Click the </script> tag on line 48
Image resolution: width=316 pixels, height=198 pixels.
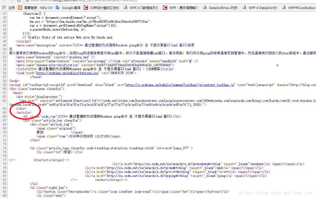coord(24,41)
